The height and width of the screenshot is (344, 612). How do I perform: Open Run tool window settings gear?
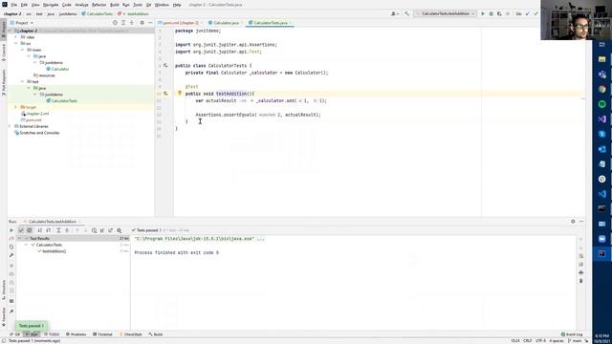coord(573,221)
